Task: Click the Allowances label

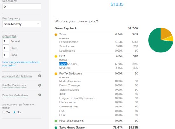Action: 9,36
